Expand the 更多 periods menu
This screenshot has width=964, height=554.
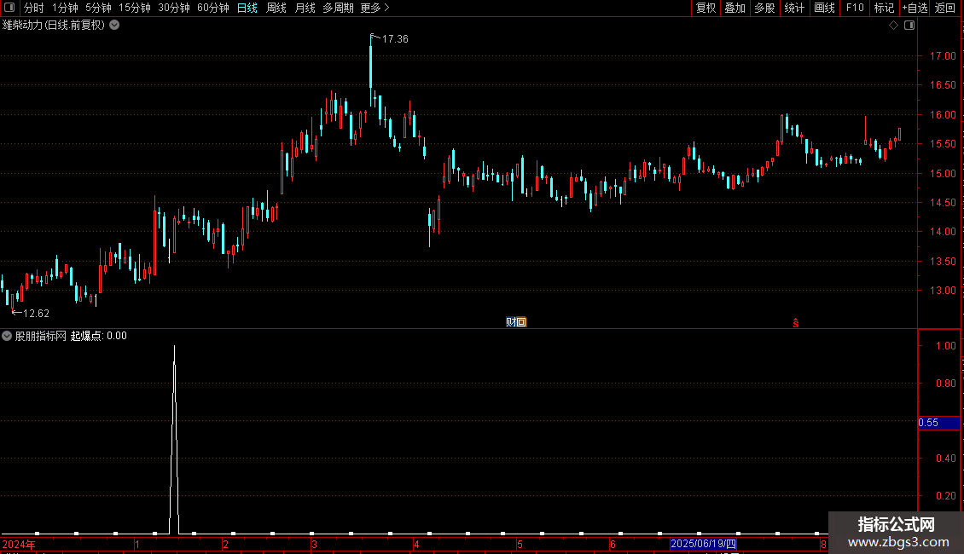tap(375, 8)
